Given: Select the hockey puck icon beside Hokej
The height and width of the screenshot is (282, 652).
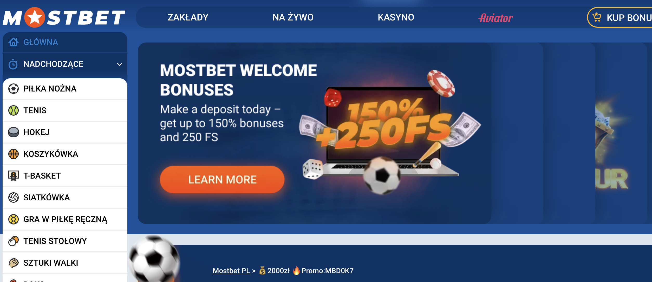Looking at the screenshot, I should [14, 132].
